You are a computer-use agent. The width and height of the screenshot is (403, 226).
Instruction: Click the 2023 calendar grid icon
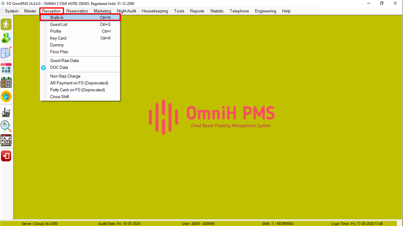[x=6, y=82]
